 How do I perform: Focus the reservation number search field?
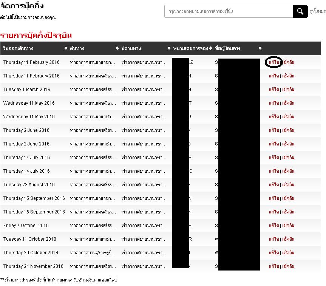pos(229,11)
